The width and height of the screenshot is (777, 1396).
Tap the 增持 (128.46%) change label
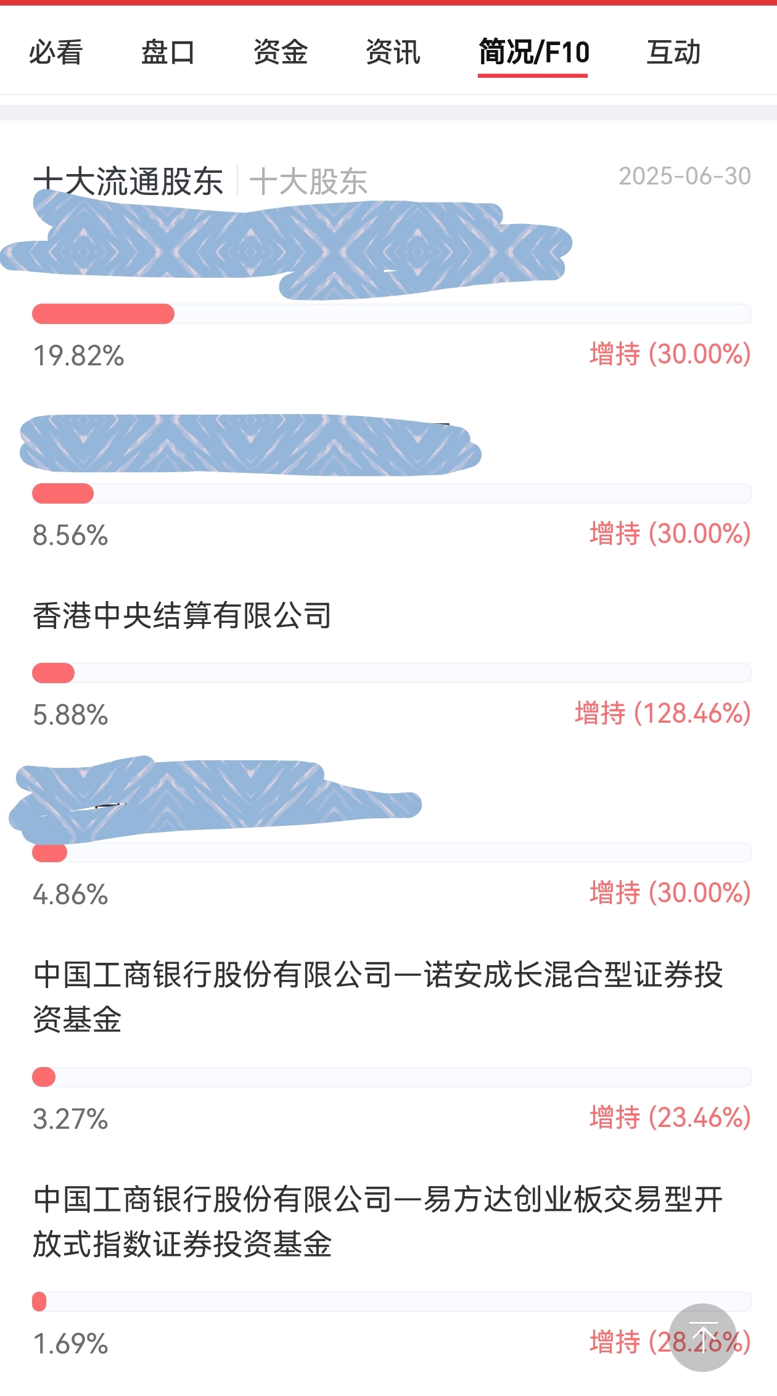pyautogui.click(x=663, y=713)
